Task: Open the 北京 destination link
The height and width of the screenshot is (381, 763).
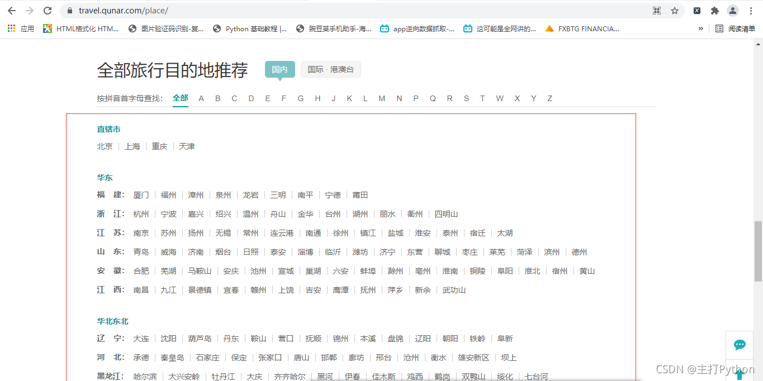Action: [105, 146]
